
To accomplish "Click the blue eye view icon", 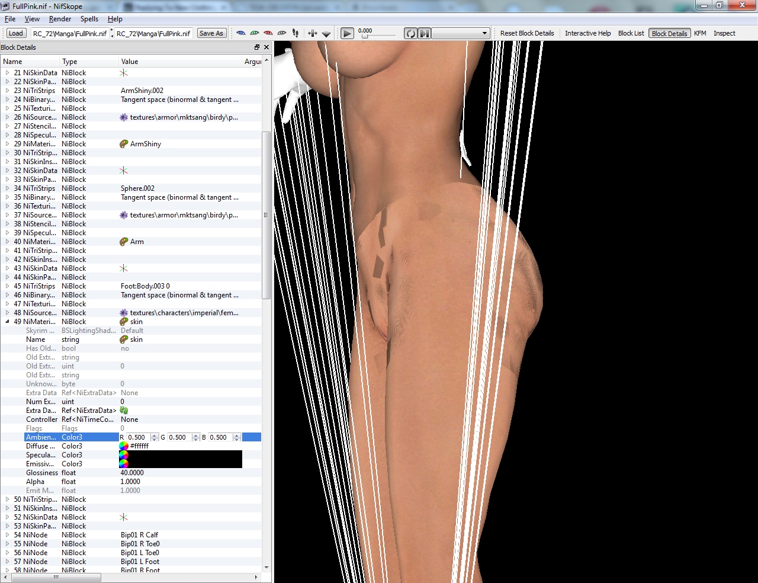I will coord(241,33).
